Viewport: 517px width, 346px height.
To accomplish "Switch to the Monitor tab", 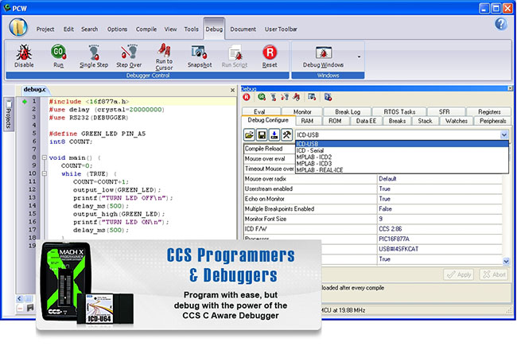I will pyautogui.click(x=302, y=111).
